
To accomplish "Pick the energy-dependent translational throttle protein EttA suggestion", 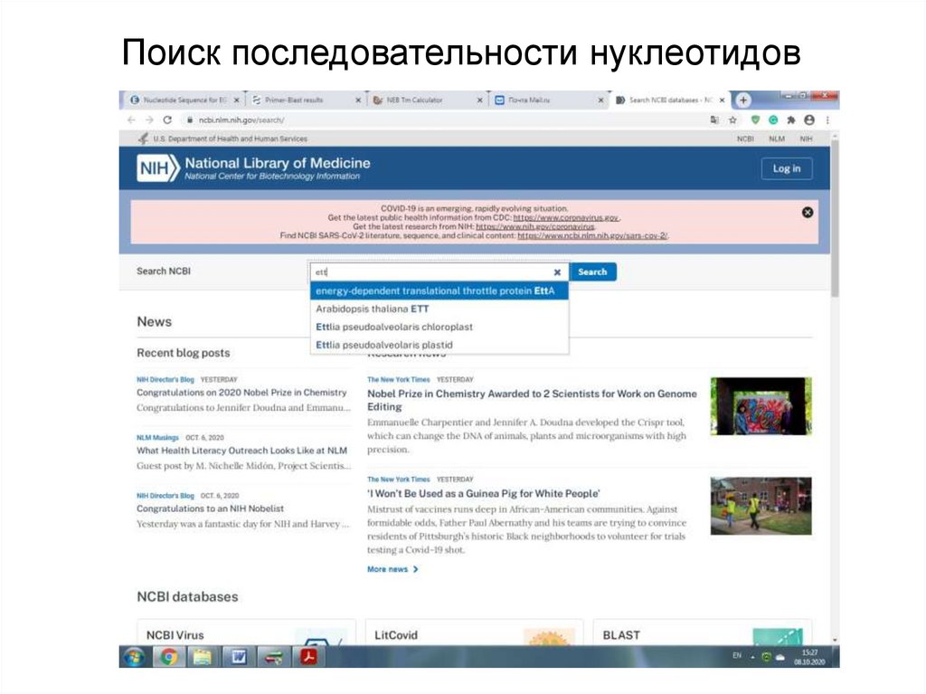I will 436,290.
